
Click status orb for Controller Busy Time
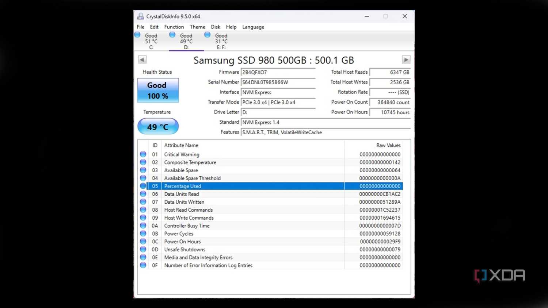pyautogui.click(x=143, y=226)
